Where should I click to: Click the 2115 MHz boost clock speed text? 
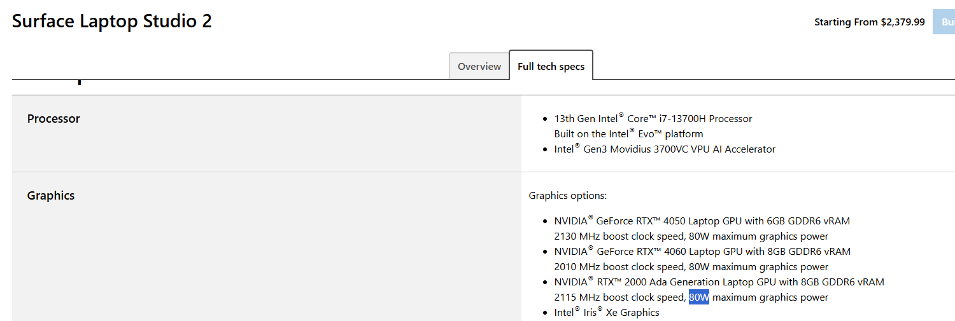click(x=619, y=297)
